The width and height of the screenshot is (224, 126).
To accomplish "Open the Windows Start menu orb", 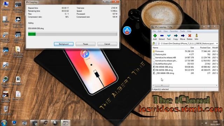I will pyautogui.click(x=4, y=123).
